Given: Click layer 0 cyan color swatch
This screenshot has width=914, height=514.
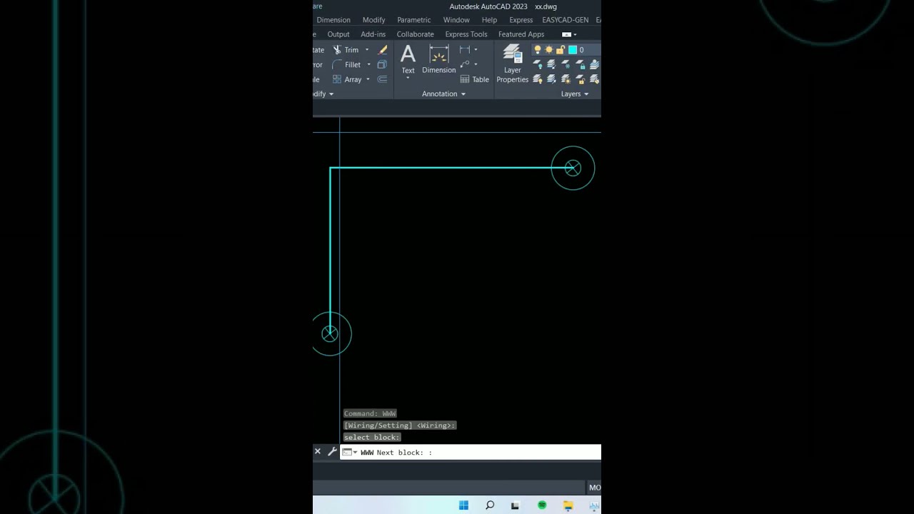Looking at the screenshot, I should 572,50.
